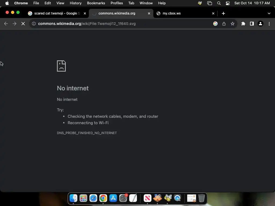The width and height of the screenshot is (275, 206).
Task: Open the minimized window thumbnail in Dock
Action: (x=191, y=198)
